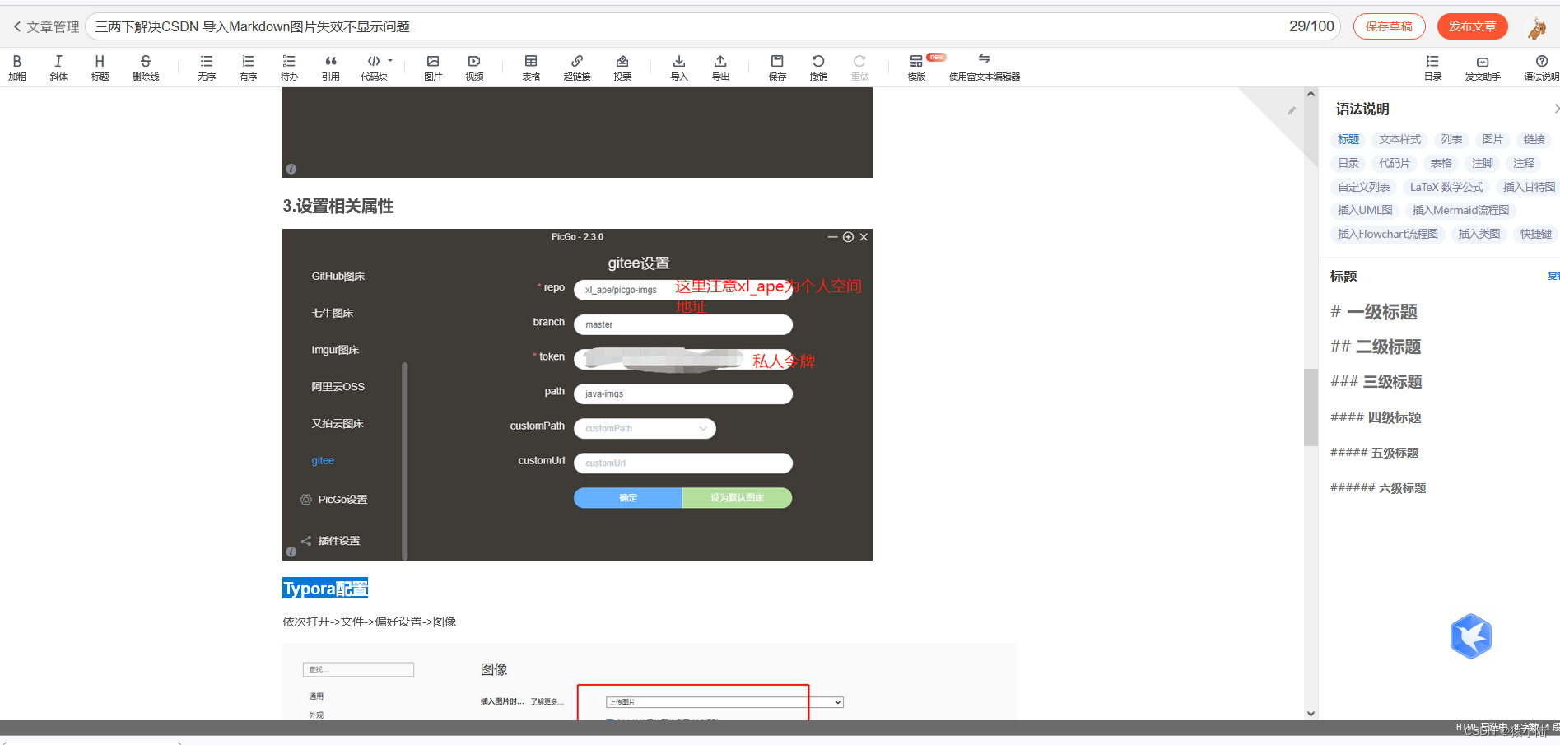Go back to 文章管理
The height and width of the screenshot is (745, 1560).
[46, 27]
